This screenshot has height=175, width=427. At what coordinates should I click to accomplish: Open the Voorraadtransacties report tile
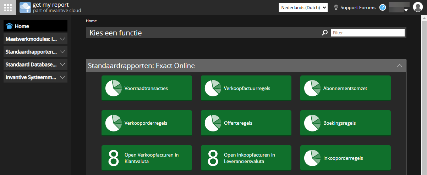coord(147,88)
